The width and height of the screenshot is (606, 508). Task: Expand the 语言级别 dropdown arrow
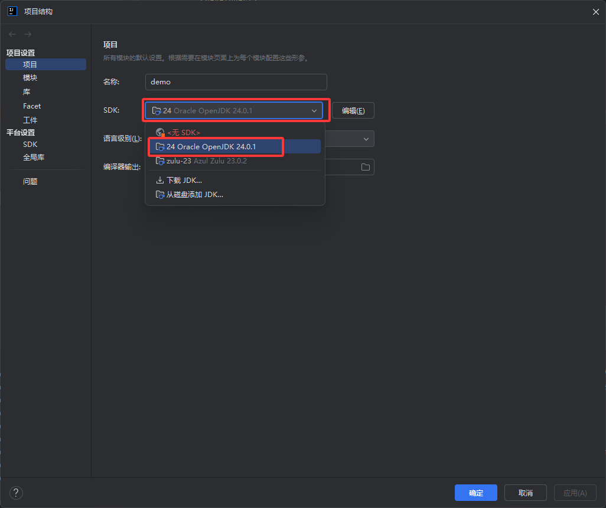(366, 139)
